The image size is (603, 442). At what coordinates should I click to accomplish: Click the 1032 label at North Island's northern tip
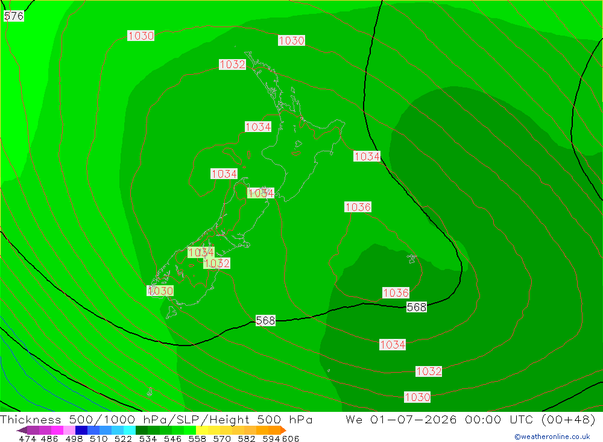(x=232, y=65)
